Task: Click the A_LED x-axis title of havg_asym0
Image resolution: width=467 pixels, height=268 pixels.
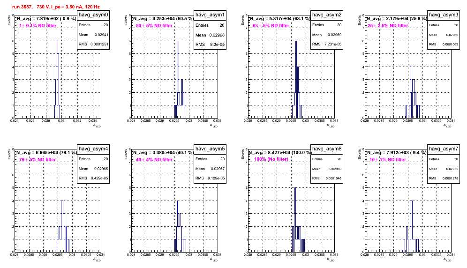Action: [97, 126]
